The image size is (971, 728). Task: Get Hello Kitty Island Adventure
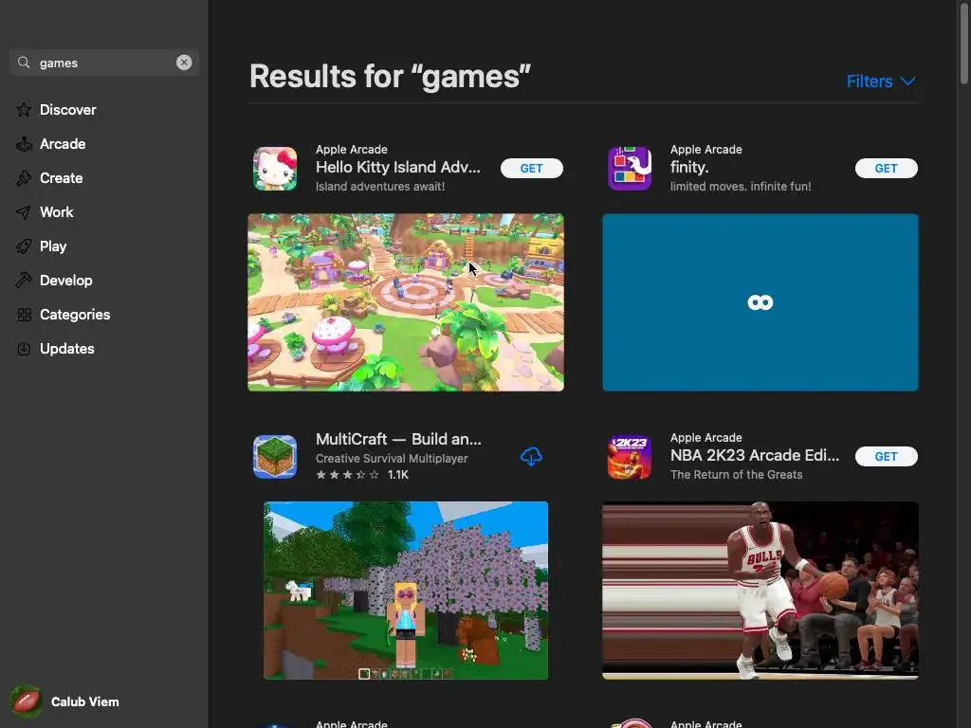click(531, 169)
